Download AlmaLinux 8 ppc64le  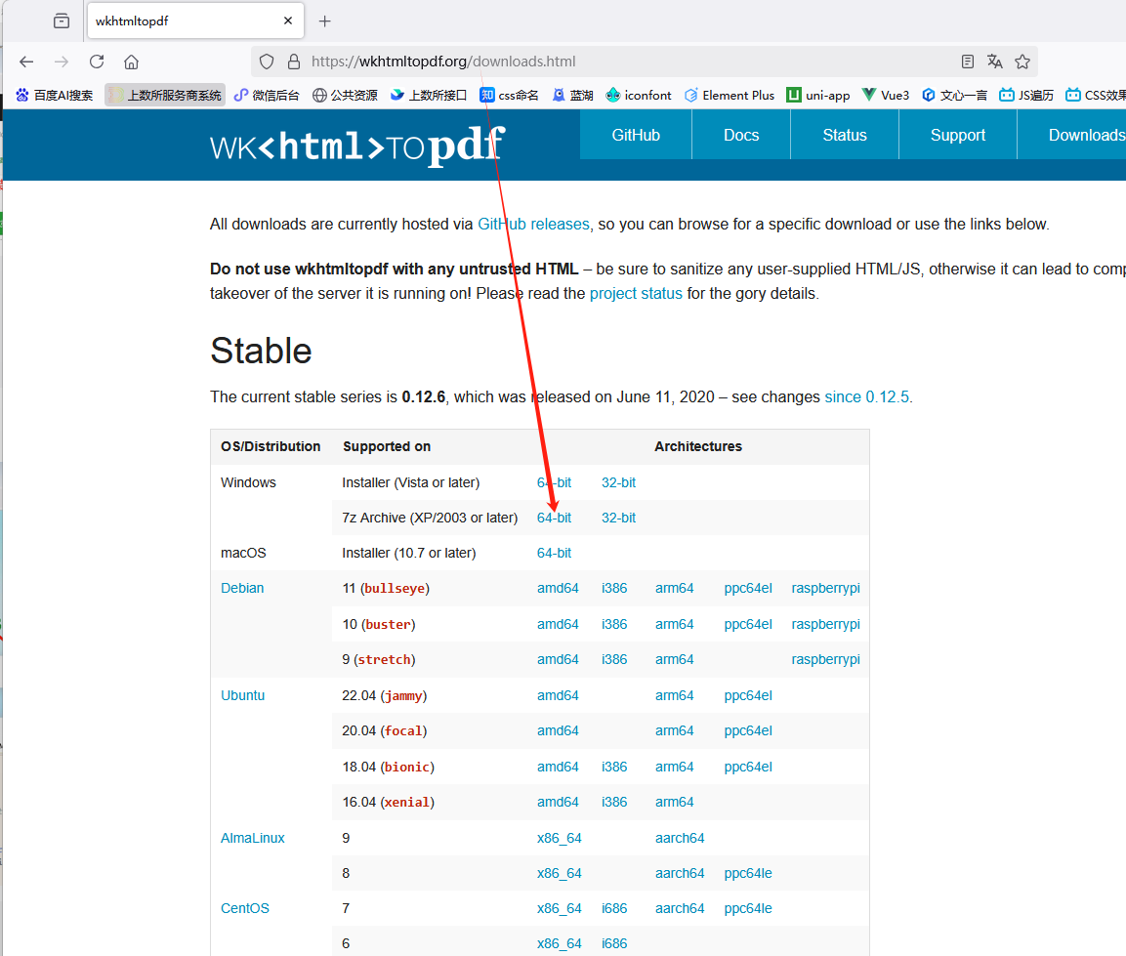(747, 873)
